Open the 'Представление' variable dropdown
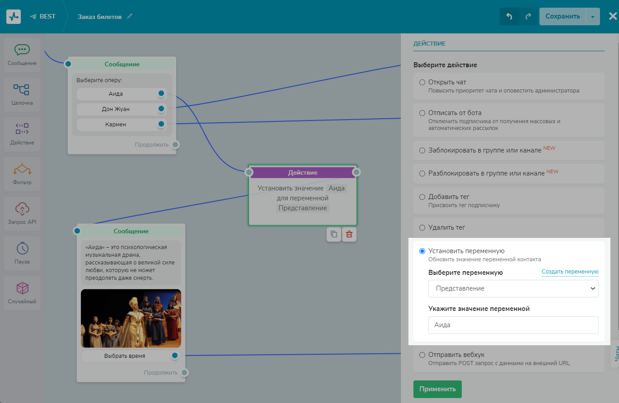The height and width of the screenshot is (403, 619). tap(513, 289)
